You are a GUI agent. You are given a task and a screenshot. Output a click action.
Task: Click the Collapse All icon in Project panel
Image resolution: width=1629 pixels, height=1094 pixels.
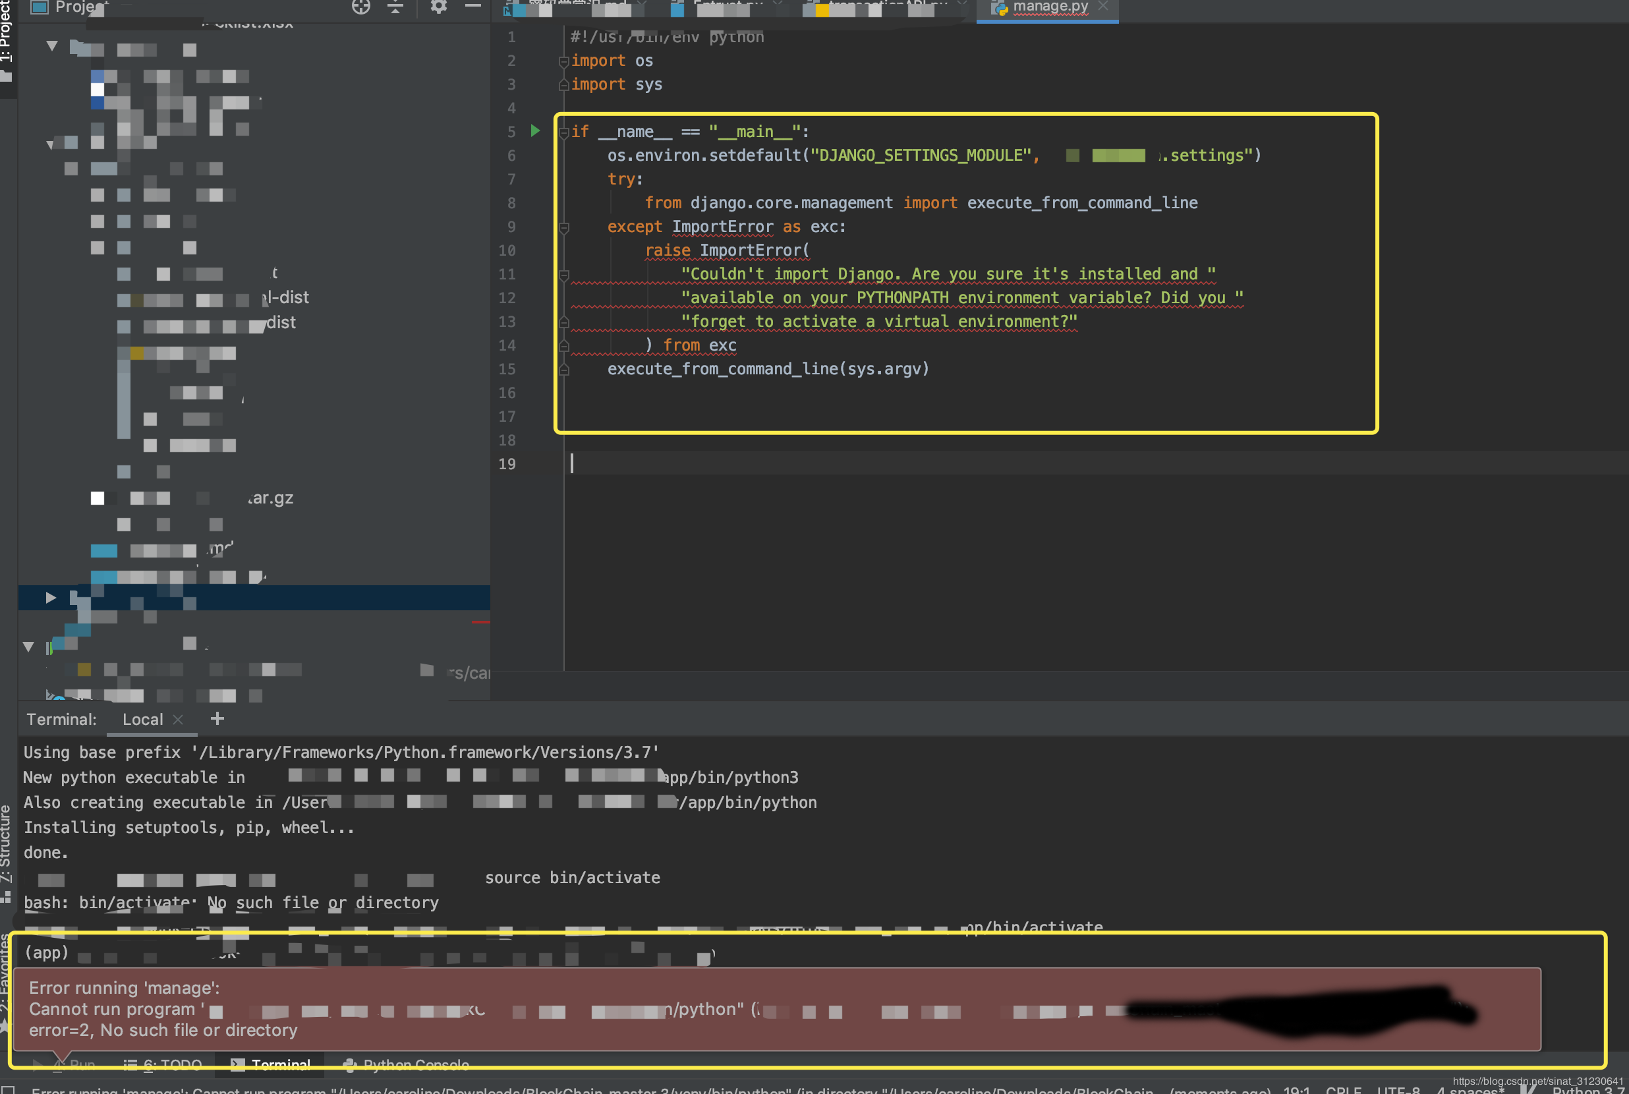[x=395, y=7]
